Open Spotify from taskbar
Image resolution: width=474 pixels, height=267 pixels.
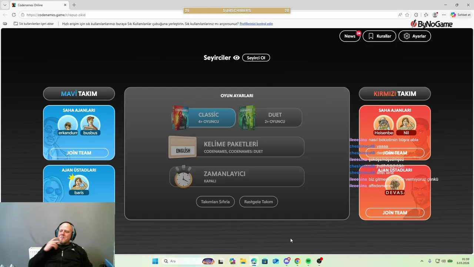308,261
